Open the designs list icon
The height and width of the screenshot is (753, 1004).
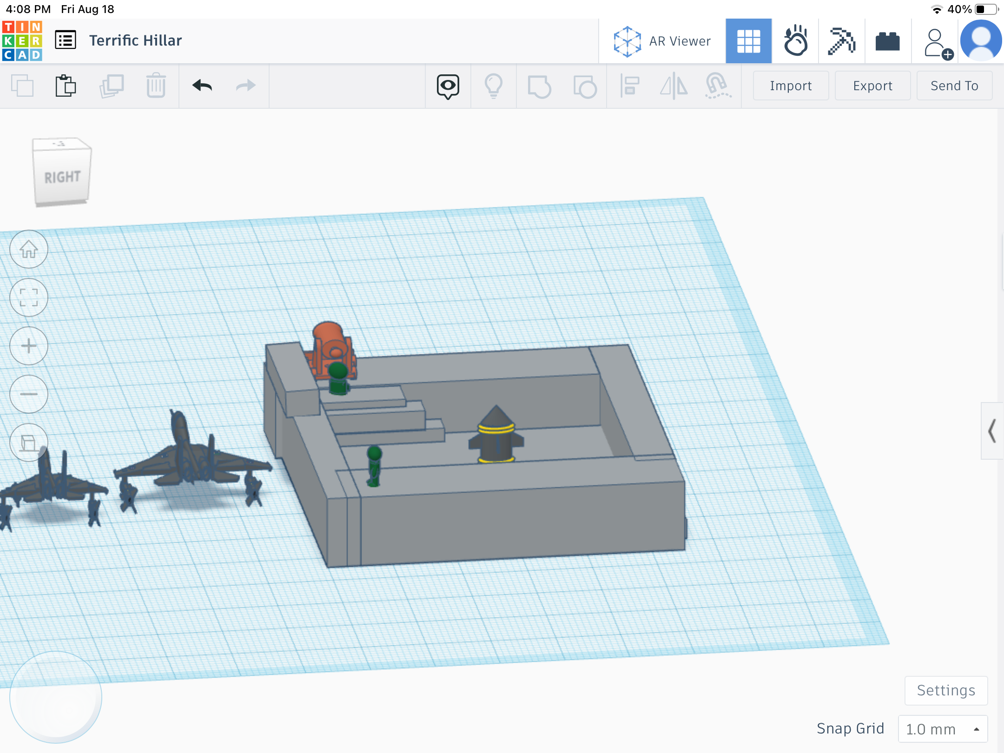[x=66, y=40]
